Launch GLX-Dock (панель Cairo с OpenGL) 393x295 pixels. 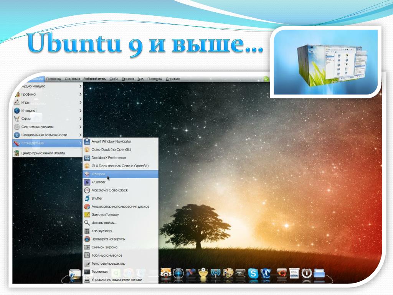tap(121, 166)
